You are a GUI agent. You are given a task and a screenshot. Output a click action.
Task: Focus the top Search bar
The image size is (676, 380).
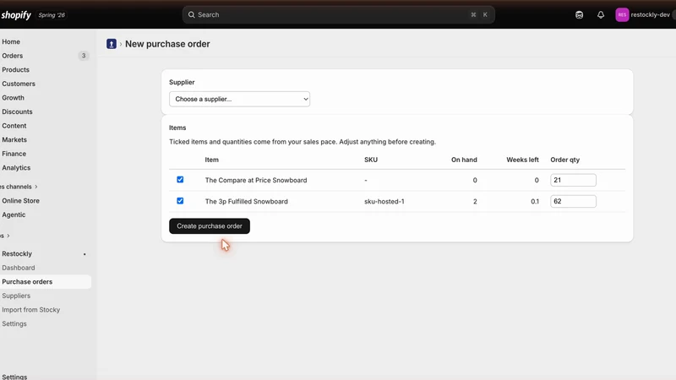point(339,14)
